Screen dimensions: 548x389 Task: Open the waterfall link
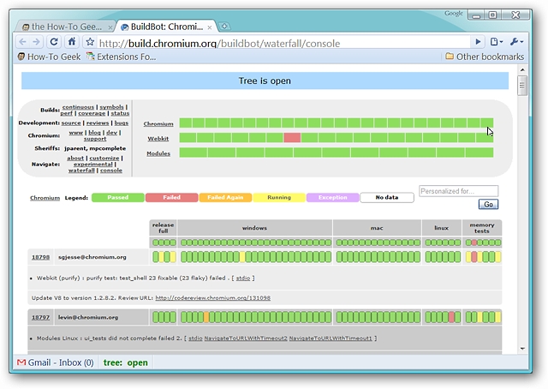coord(81,171)
